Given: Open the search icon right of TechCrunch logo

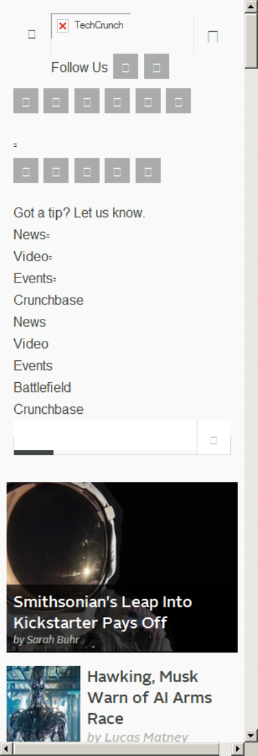Looking at the screenshot, I should [213, 37].
